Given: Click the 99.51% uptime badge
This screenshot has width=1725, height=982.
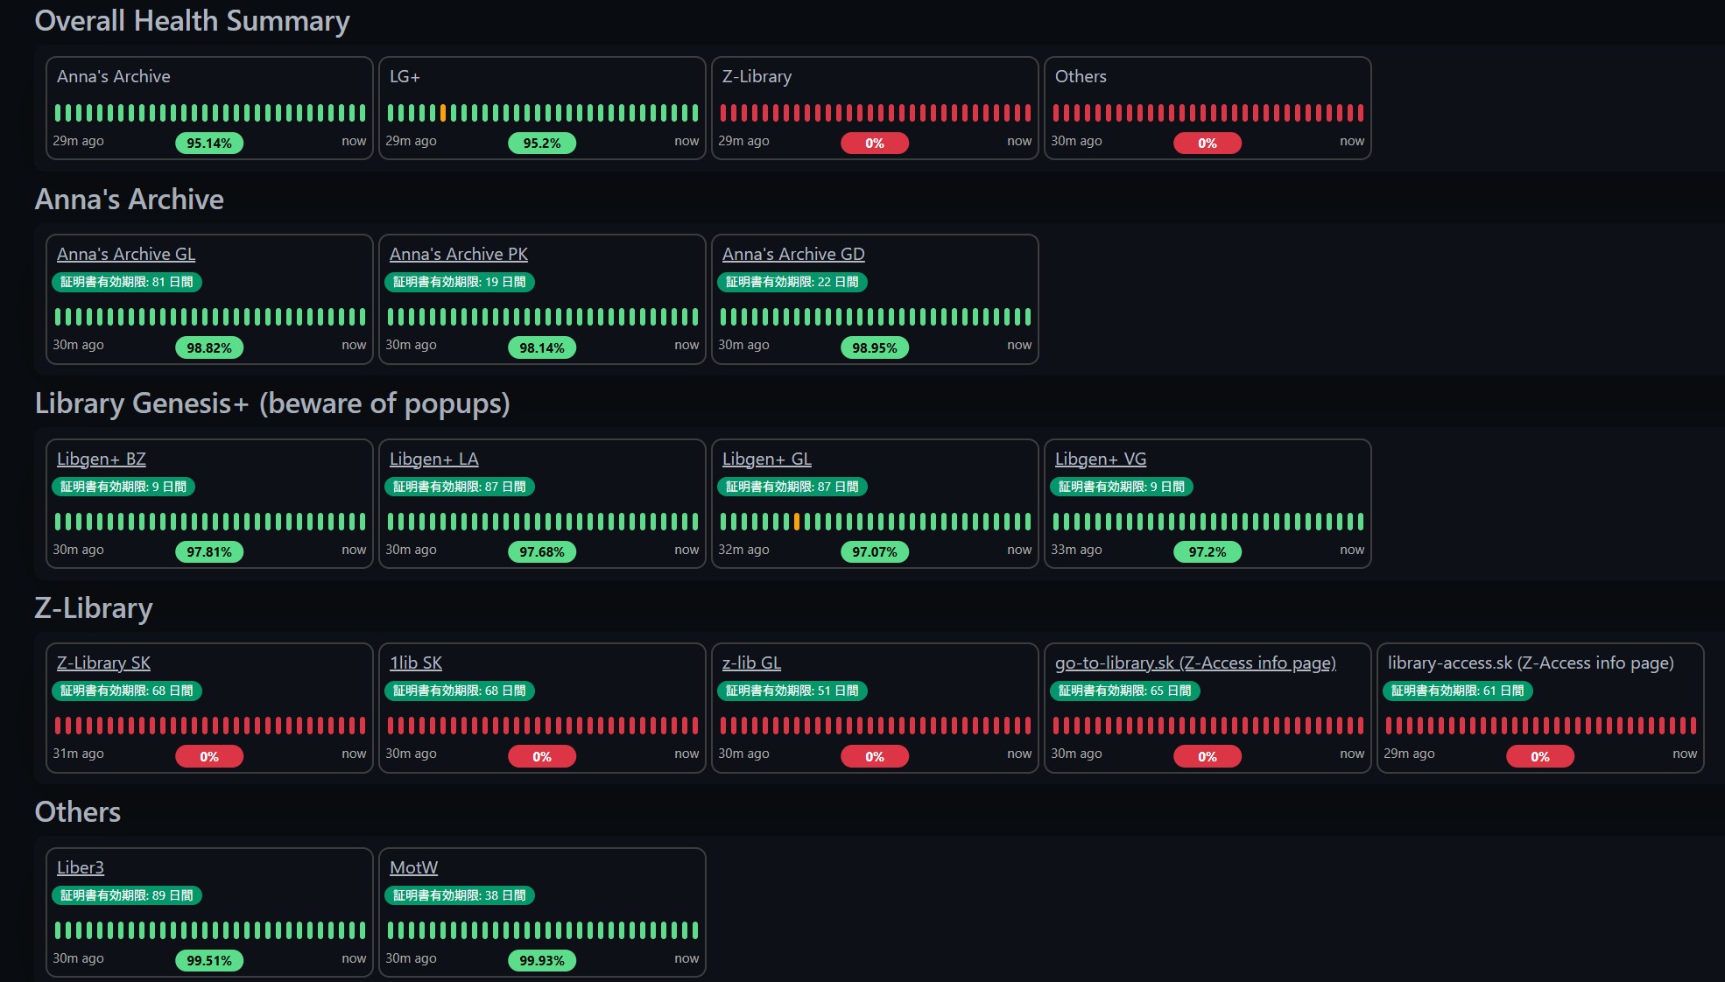Looking at the screenshot, I should [x=209, y=961].
